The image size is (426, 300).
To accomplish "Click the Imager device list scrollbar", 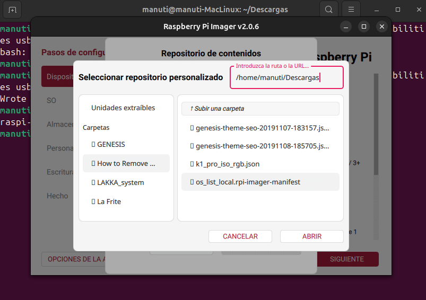I will (376, 124).
